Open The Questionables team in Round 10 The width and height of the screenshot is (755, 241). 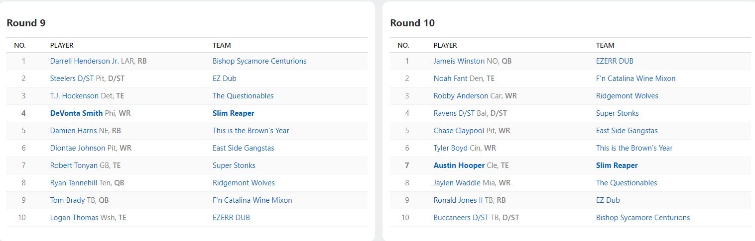click(627, 183)
